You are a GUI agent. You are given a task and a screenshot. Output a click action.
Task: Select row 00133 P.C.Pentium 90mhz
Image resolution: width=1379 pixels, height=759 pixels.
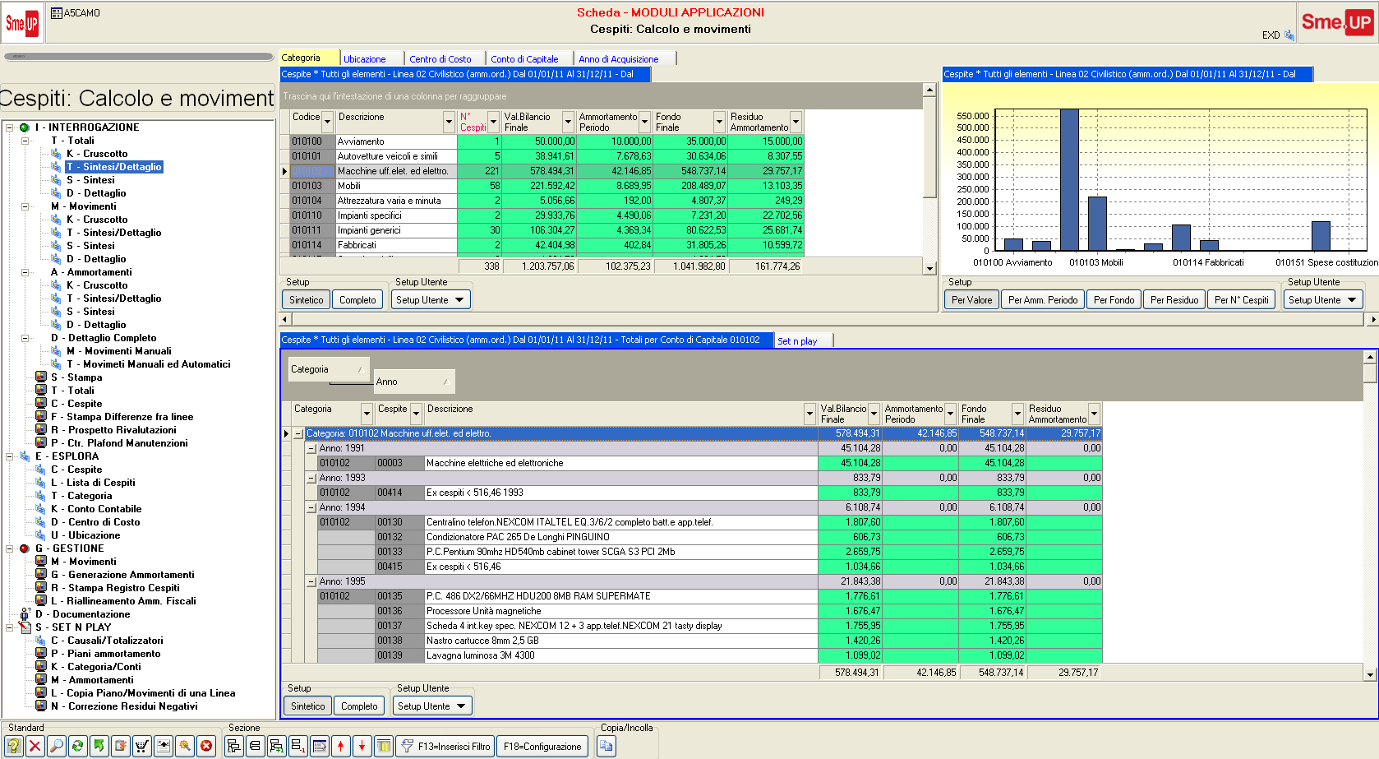click(x=709, y=552)
